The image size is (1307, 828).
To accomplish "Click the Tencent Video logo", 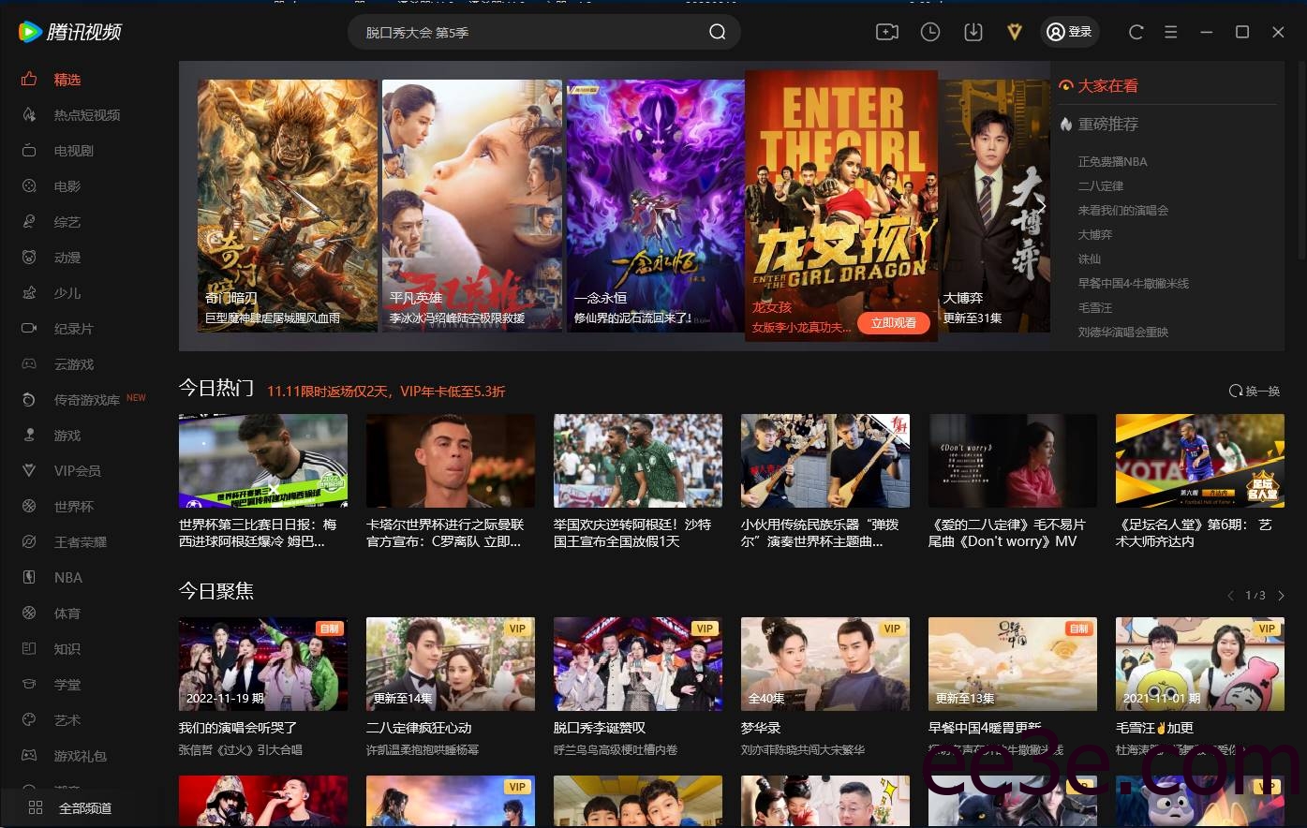I will tap(70, 32).
